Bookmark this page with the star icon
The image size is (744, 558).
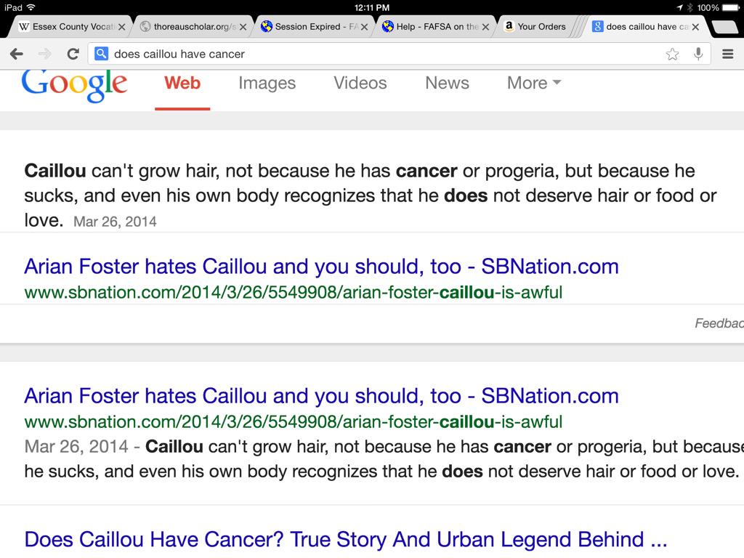point(672,54)
